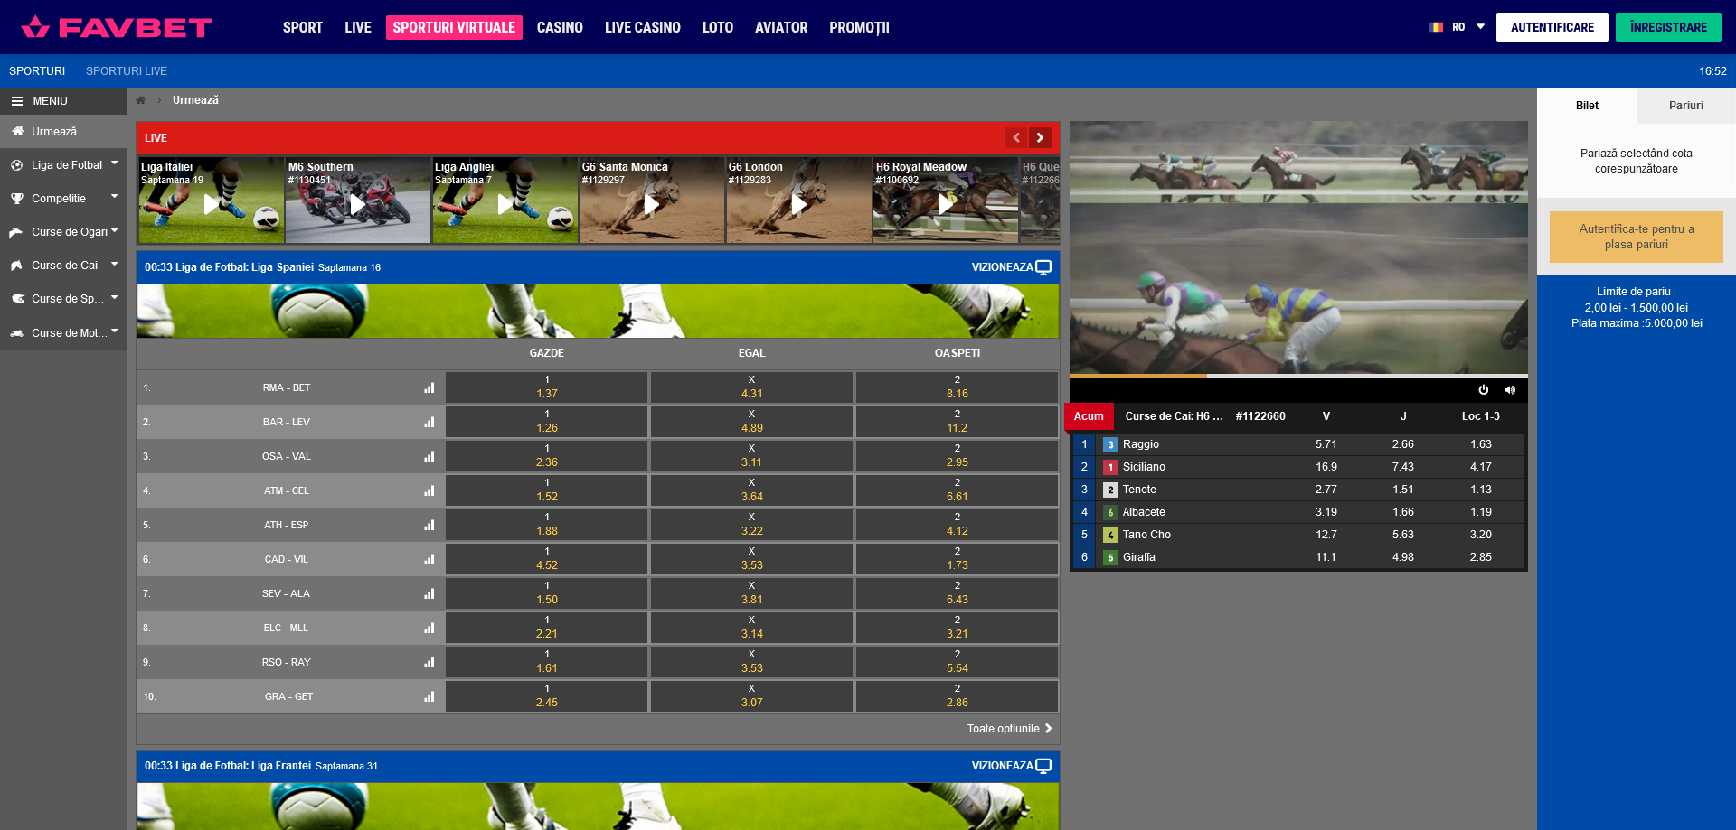The width and height of the screenshot is (1736, 830).
Task: Open stats icon for BAR - LEV
Action: pos(429,422)
